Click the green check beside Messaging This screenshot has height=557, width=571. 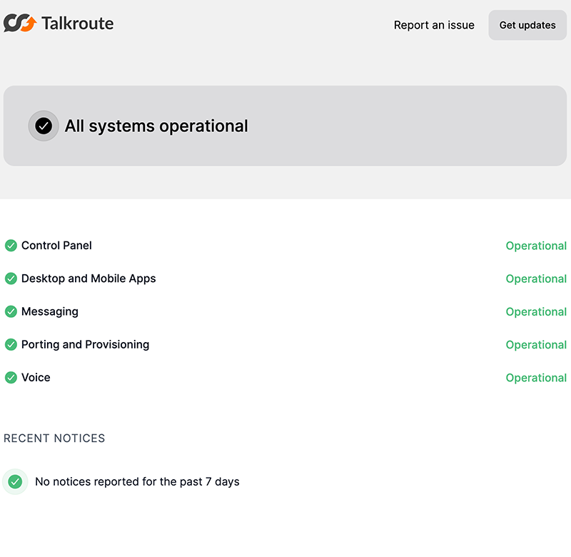pyautogui.click(x=11, y=311)
